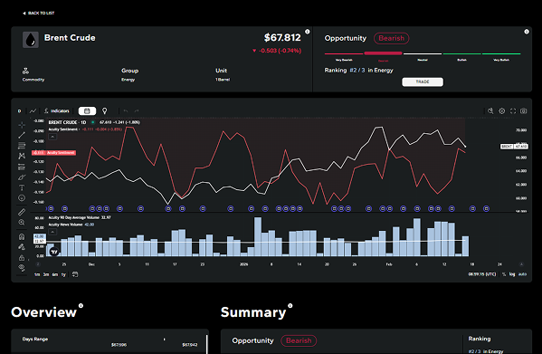Viewport: 542px width, 354px height.
Task: Click Acuity 90 Day Average Volume label
Action: click(x=73, y=218)
